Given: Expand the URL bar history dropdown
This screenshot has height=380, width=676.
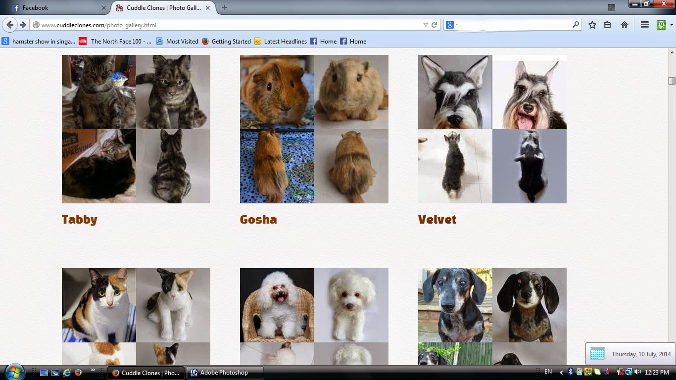Looking at the screenshot, I should pyautogui.click(x=426, y=25).
